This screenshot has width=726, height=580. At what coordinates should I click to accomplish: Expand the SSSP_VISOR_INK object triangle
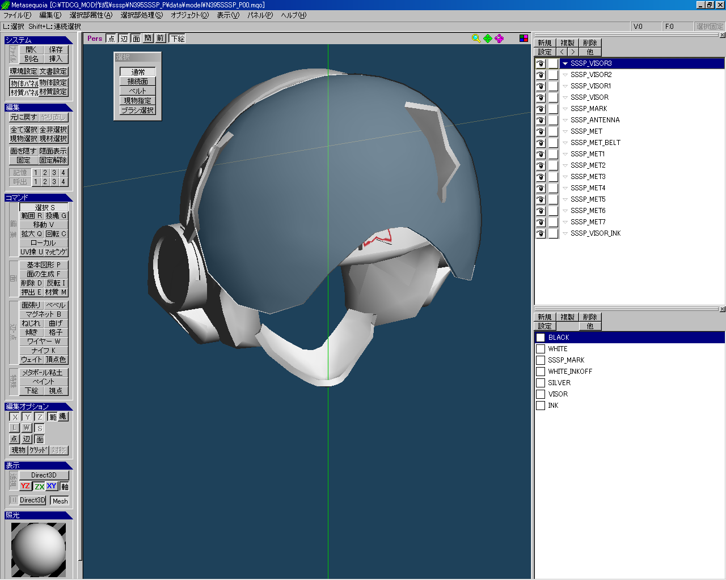click(x=565, y=233)
